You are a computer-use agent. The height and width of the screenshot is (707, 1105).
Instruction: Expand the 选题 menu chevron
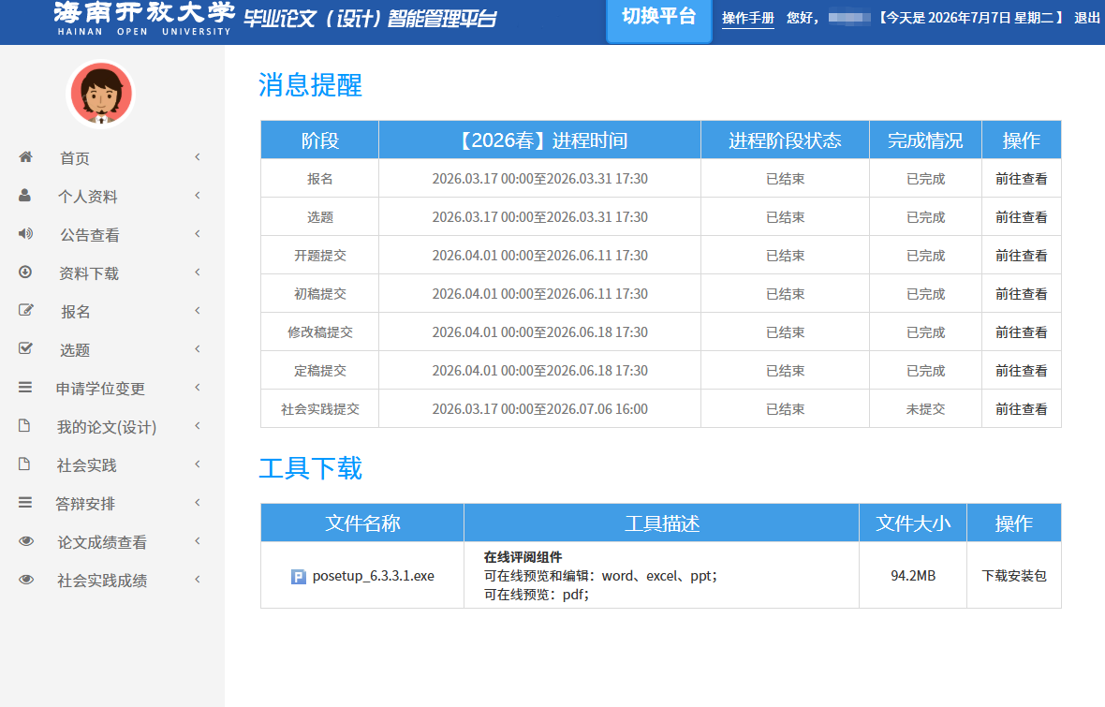coord(198,349)
